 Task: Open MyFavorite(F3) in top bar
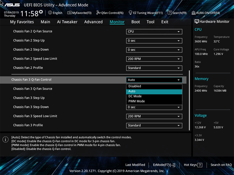(79, 13)
